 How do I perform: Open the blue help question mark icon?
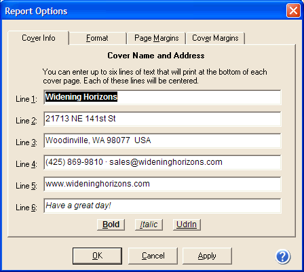click(x=283, y=256)
